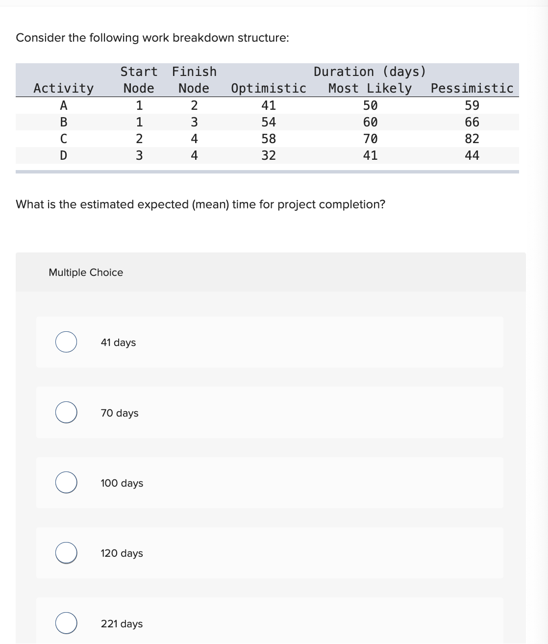Select the 70 days answer option
Image resolution: width=548 pixels, height=644 pixels.
coord(66,412)
